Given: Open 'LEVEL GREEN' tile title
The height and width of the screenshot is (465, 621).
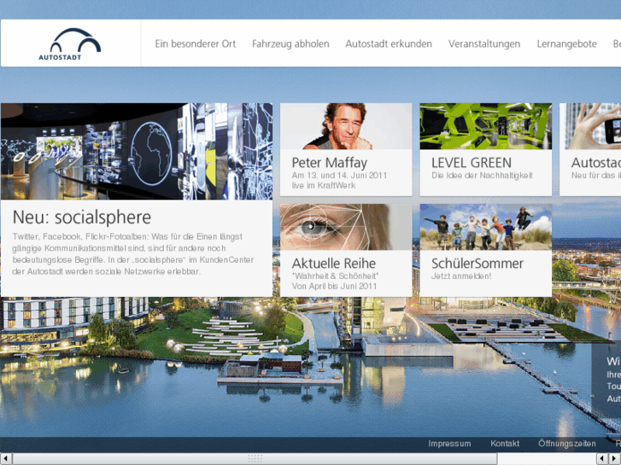Looking at the screenshot, I should coord(472,163).
